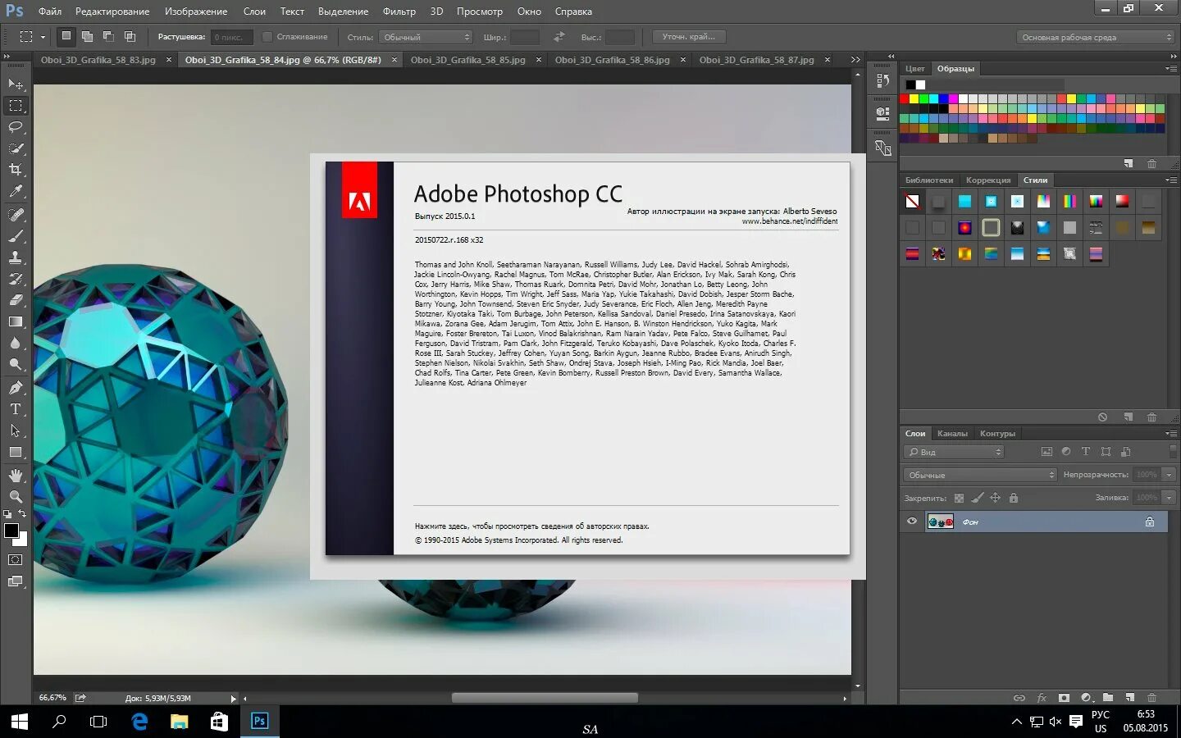Select the Brush tool
The height and width of the screenshot is (738, 1181).
click(x=16, y=236)
